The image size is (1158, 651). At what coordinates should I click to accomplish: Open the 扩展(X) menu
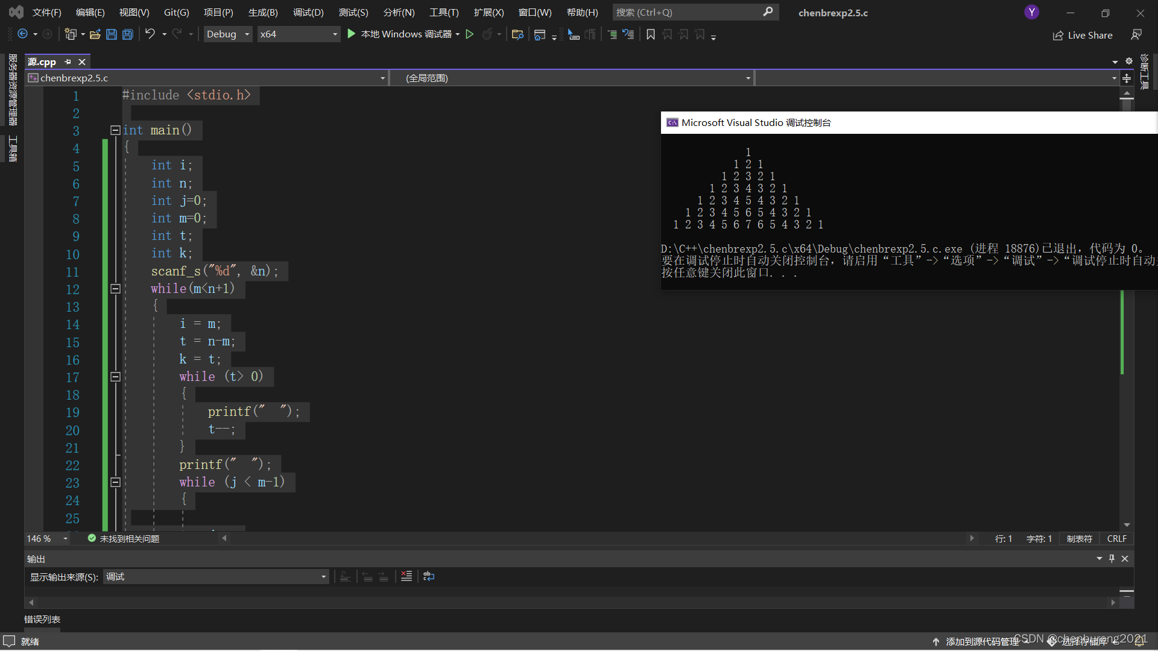coord(489,12)
